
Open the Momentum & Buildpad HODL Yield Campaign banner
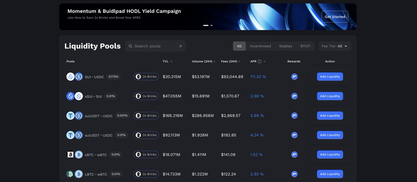(x=208, y=17)
